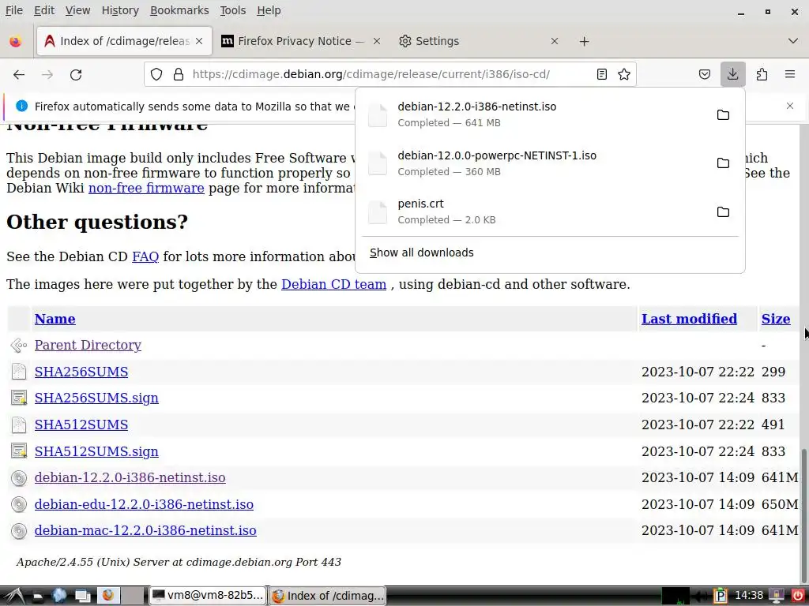Image resolution: width=809 pixels, height=606 pixels.
Task: Click back-arrow icon beside Parent Directory
Action: (x=19, y=346)
